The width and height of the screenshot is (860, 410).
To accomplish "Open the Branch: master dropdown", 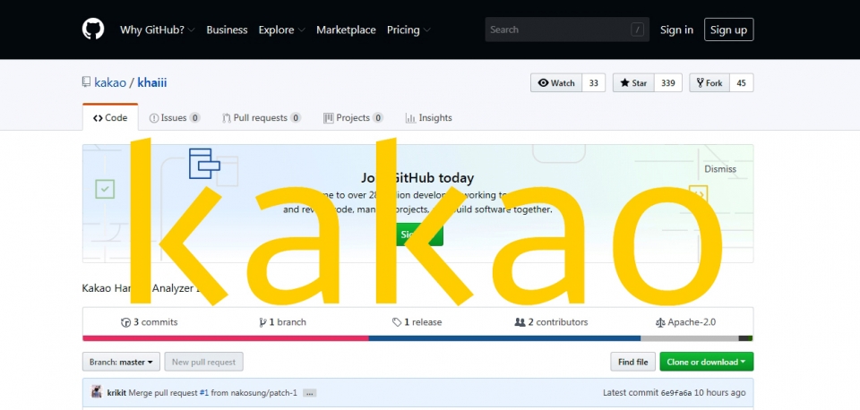I will pos(121,362).
